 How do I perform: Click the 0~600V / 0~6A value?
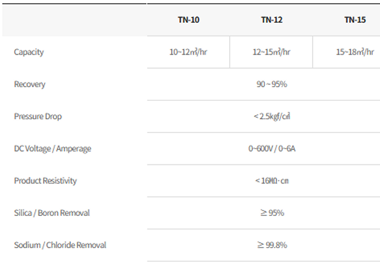(271, 149)
